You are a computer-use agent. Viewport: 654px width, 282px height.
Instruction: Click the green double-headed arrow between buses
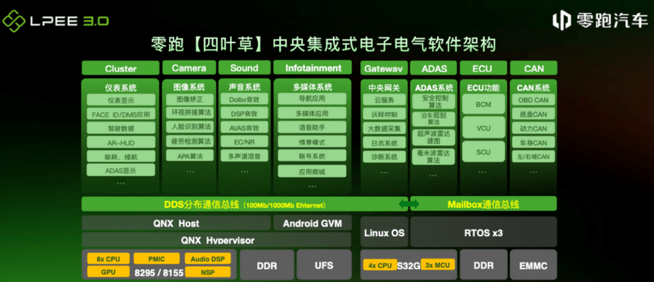tap(409, 204)
